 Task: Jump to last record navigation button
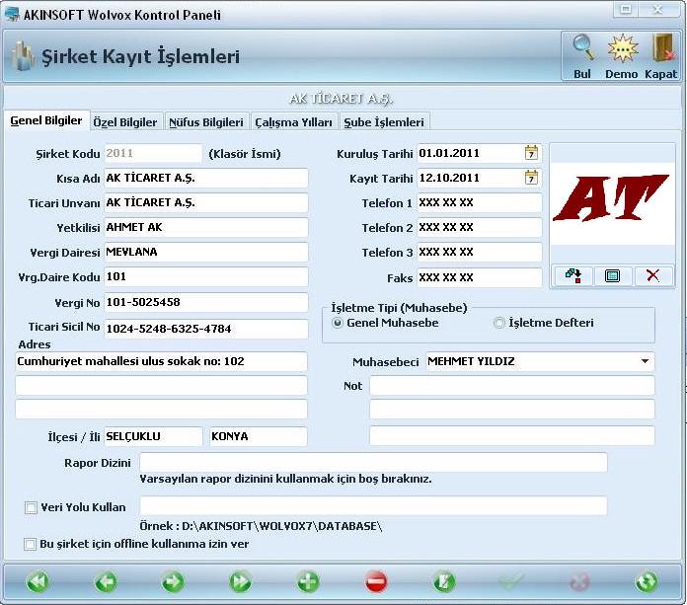[x=241, y=581]
